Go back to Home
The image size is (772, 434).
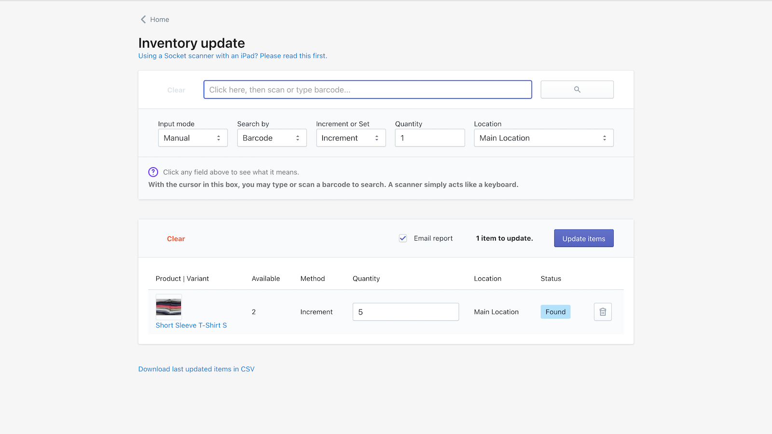pyautogui.click(x=159, y=19)
